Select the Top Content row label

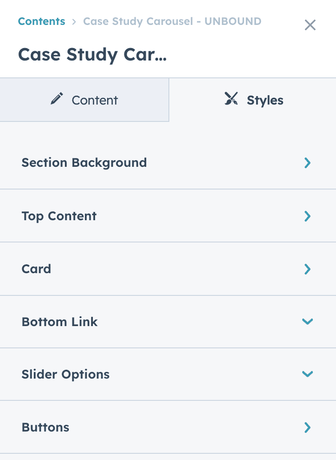(x=59, y=216)
